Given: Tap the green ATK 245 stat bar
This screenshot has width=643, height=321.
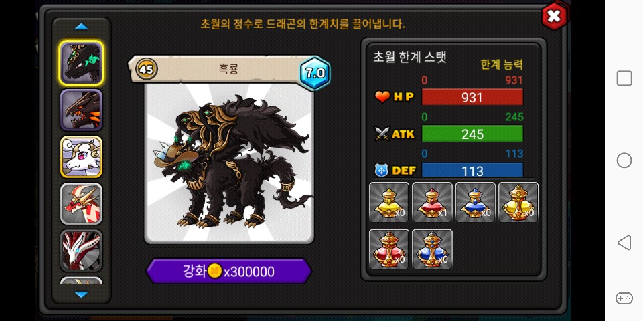Looking at the screenshot, I should (x=472, y=134).
